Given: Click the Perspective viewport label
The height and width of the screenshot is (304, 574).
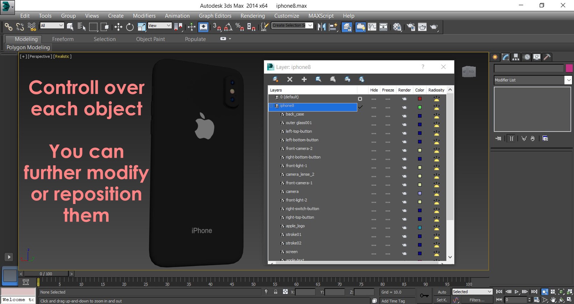Looking at the screenshot, I should (40, 56).
